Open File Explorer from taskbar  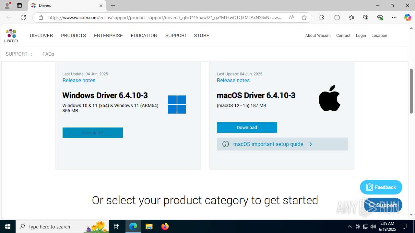149,227
